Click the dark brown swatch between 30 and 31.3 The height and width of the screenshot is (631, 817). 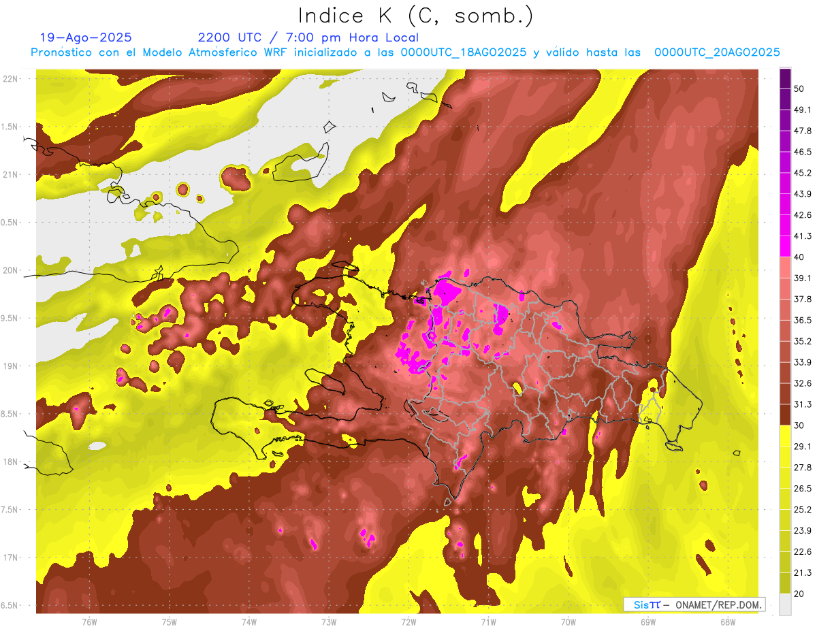pyautogui.click(x=785, y=415)
